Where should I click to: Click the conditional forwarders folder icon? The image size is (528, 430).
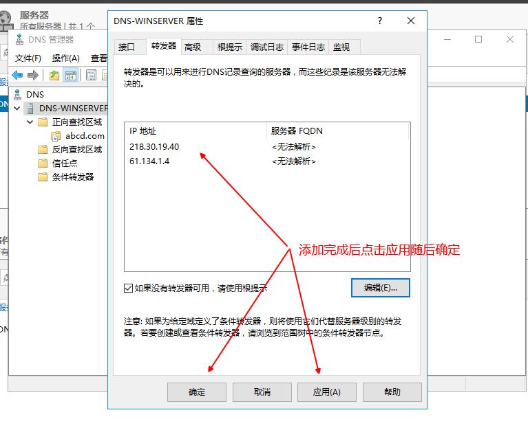coord(43,177)
